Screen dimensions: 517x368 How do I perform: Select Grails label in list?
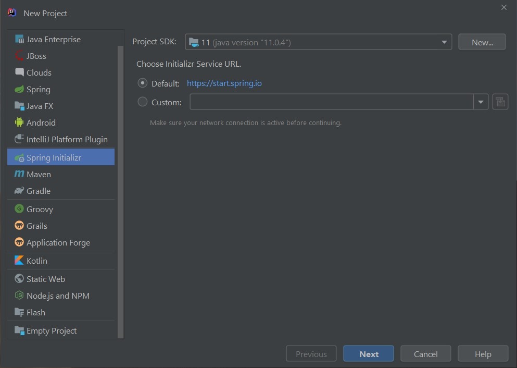[x=37, y=226]
